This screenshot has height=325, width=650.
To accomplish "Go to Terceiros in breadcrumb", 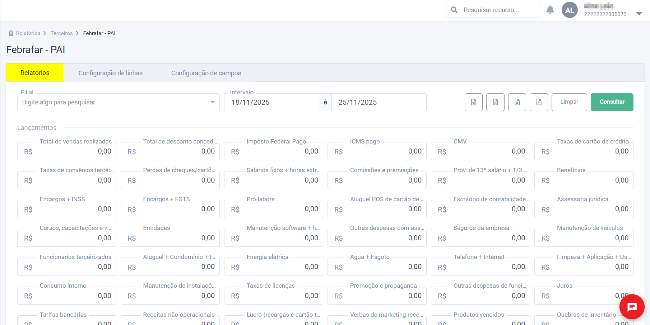I will [x=61, y=33].
